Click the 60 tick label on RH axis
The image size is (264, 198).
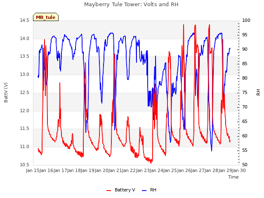tap(245, 136)
